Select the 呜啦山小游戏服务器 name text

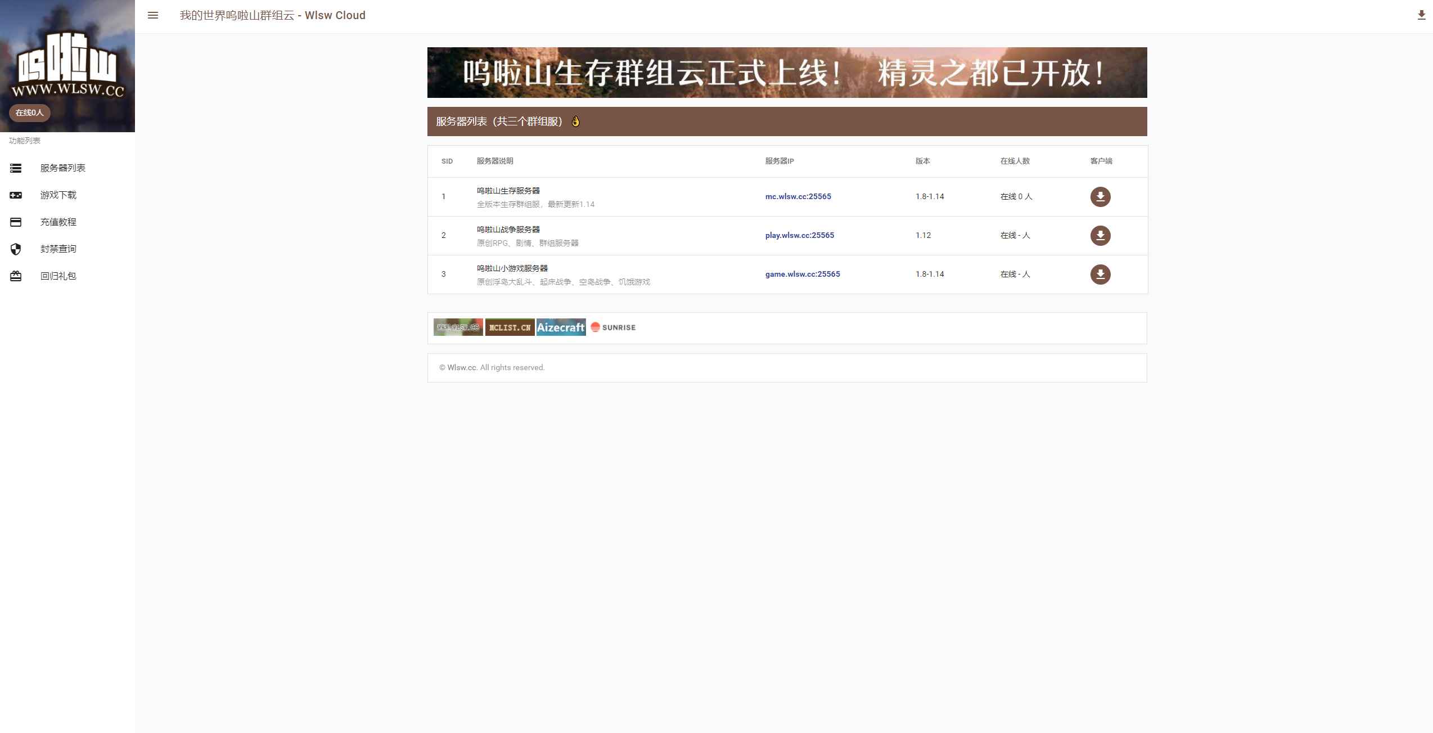[x=512, y=269]
